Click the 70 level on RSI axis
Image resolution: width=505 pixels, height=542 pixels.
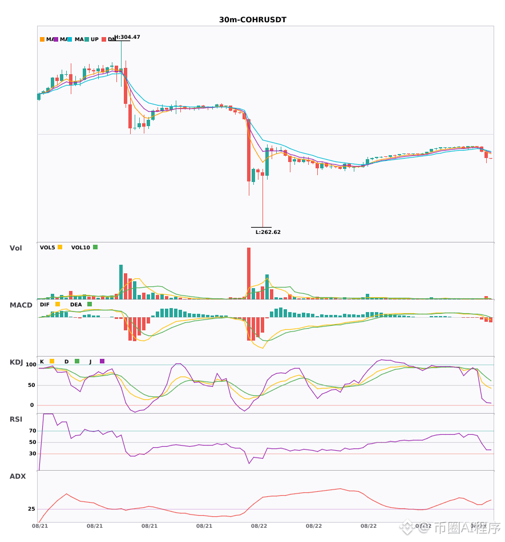(33, 431)
